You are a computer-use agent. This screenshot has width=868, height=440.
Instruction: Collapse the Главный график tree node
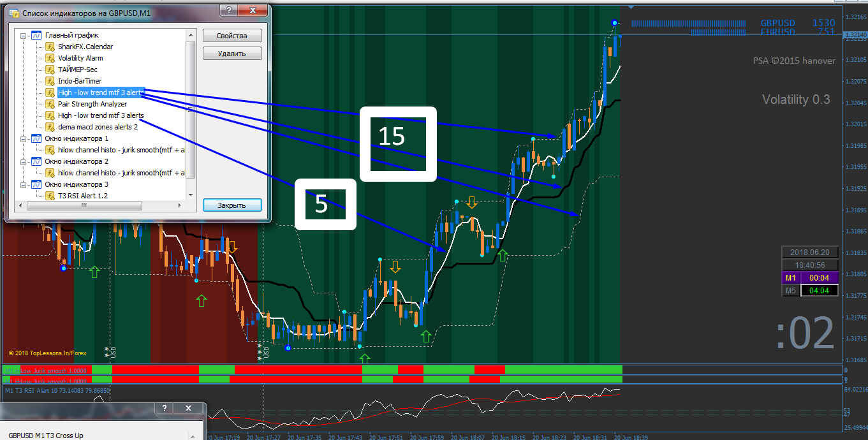pyautogui.click(x=24, y=36)
